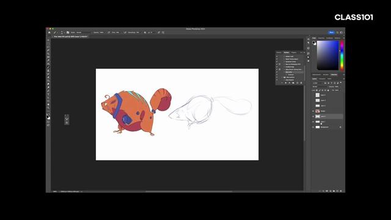Screen dimensions: 391x220
Task: Open the Opacity dropdown in options bar
Action: 102,32
